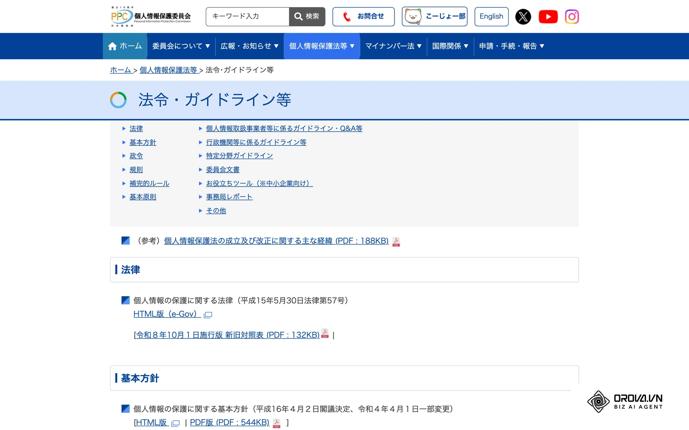Screen dimensions: 689x430
Task: Open 基本方針 HTML版 link
Action: pyautogui.click(x=151, y=422)
